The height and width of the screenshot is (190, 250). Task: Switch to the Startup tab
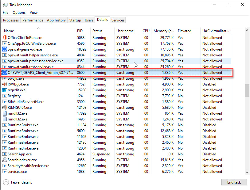click(x=75, y=20)
